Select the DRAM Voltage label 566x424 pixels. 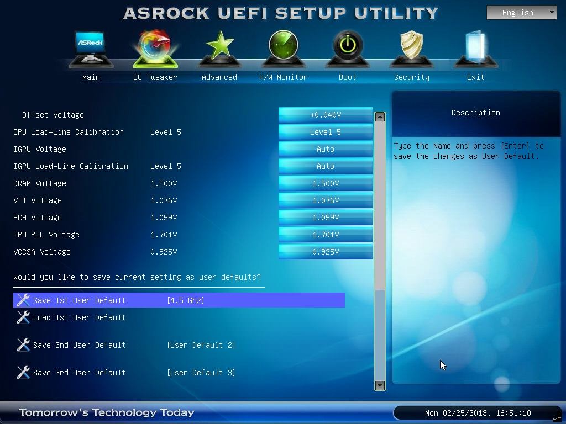pyautogui.click(x=40, y=183)
